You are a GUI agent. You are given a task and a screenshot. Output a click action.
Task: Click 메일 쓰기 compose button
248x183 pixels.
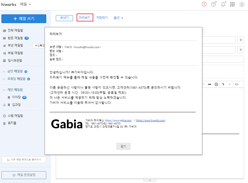[24, 19]
